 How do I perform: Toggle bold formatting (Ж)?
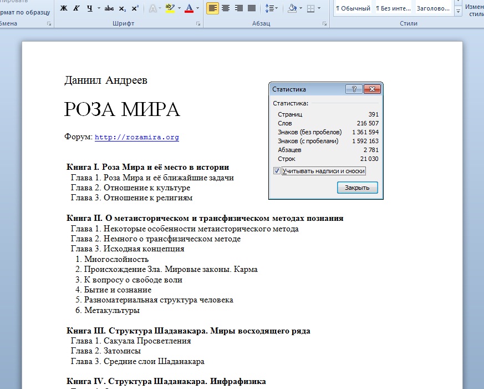64,8
